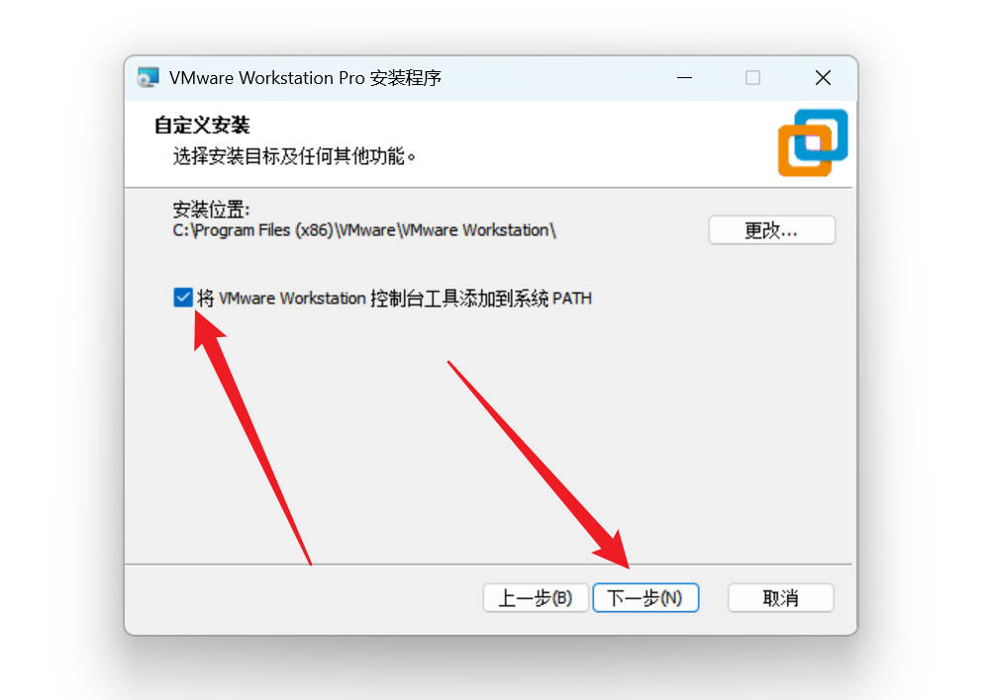This screenshot has height=700, width=990.
Task: Click the blue square of the VMware logo
Action: coord(821,134)
